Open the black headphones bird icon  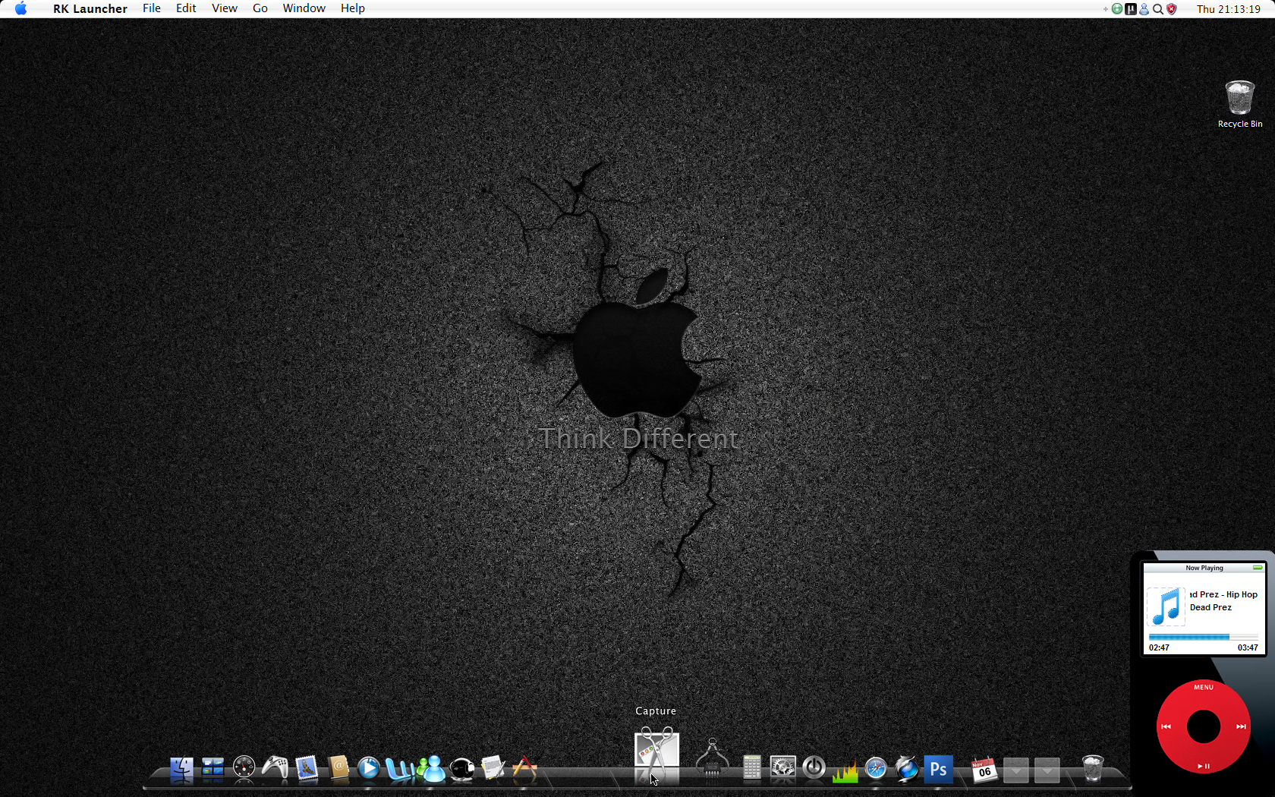point(462,770)
